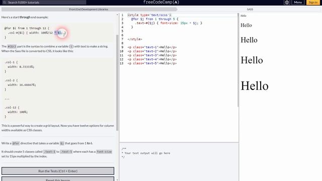Click the text-4 paragraph code line
This screenshot has width=322, height=181.
pos(152,59)
